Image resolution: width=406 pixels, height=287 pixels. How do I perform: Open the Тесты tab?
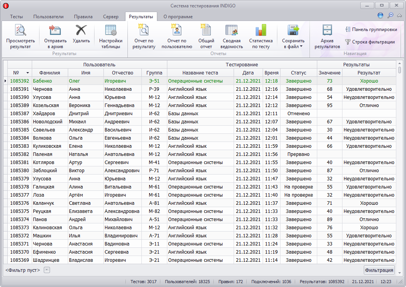pyautogui.click(x=16, y=17)
